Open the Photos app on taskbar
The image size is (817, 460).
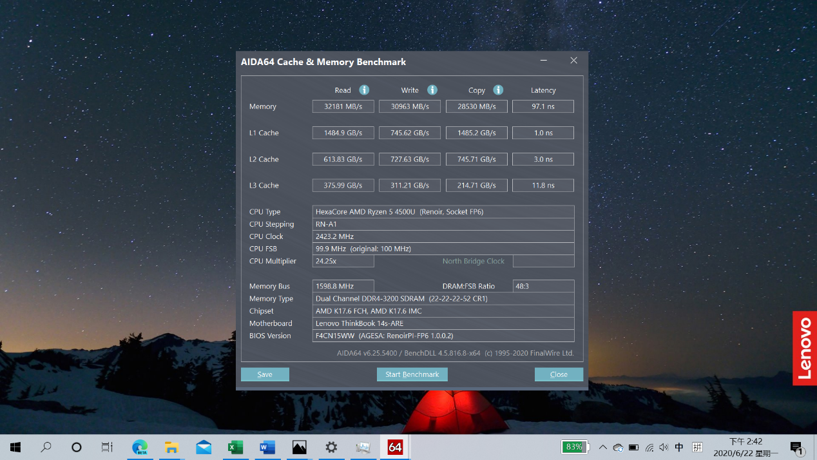tap(299, 447)
